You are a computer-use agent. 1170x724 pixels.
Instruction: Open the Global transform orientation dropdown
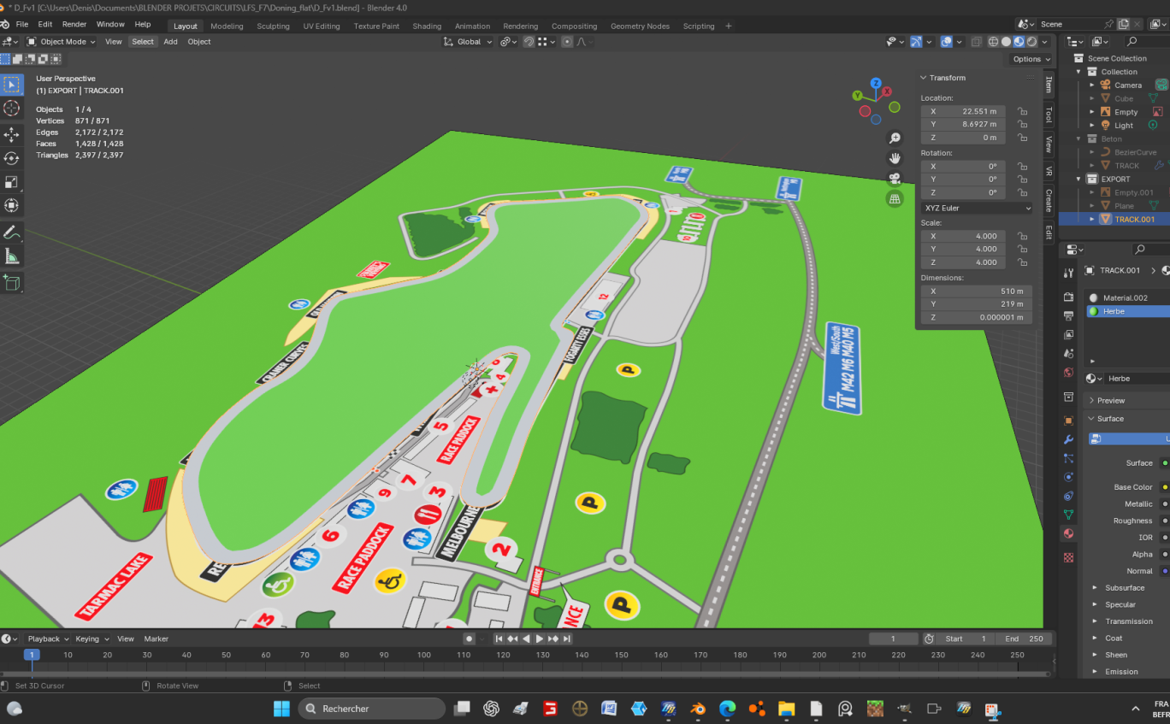[x=469, y=42]
